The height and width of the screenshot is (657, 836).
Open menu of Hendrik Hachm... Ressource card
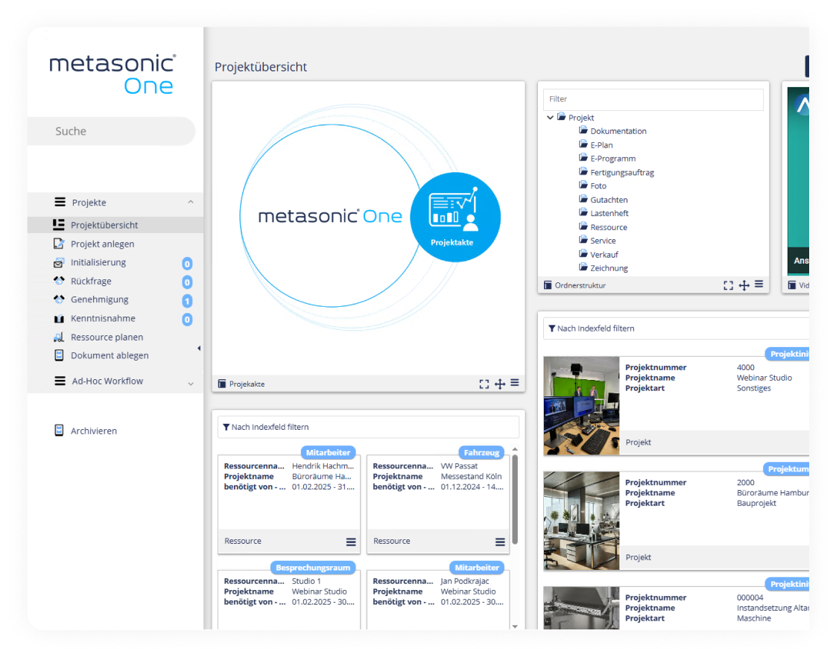tap(351, 542)
